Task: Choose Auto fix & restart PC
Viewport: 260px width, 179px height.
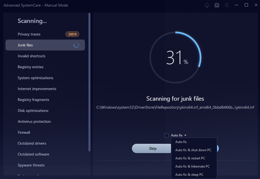Action: pyautogui.click(x=190, y=158)
